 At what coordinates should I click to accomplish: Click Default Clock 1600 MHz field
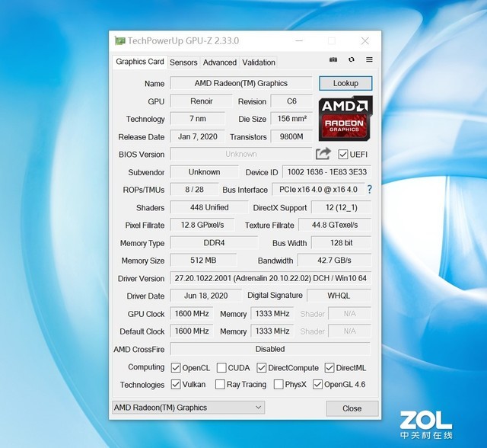click(192, 331)
